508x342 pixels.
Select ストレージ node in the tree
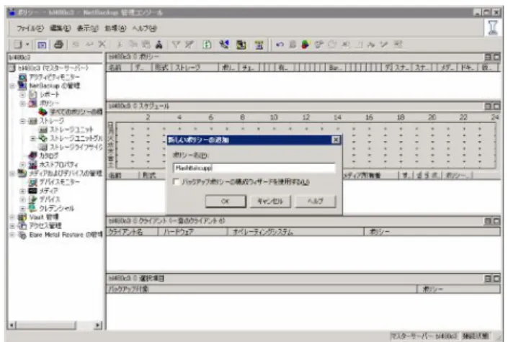pos(51,121)
